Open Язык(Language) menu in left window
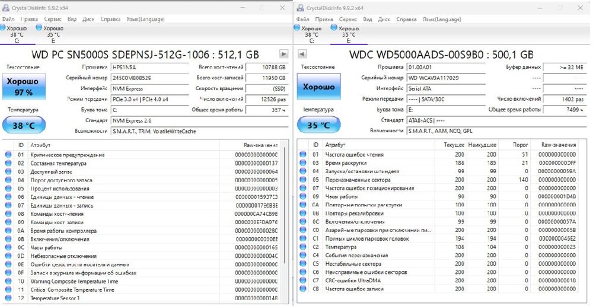 coord(145,19)
